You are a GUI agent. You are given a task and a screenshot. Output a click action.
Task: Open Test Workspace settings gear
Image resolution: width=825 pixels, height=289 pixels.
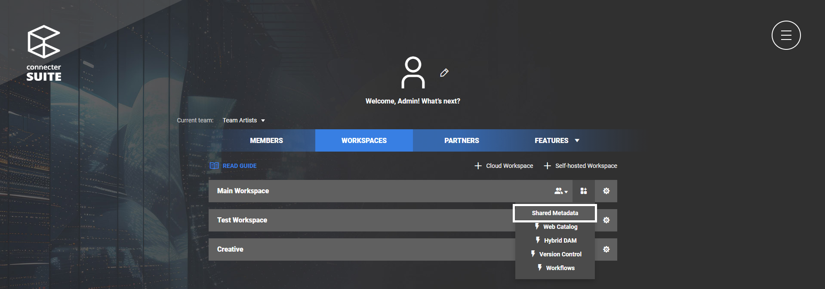pyautogui.click(x=606, y=220)
